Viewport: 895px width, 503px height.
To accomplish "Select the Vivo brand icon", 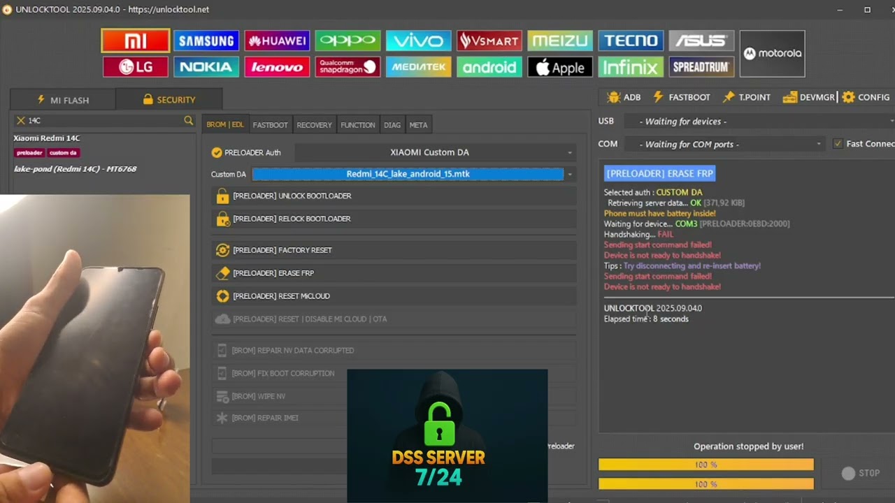I will coord(419,41).
